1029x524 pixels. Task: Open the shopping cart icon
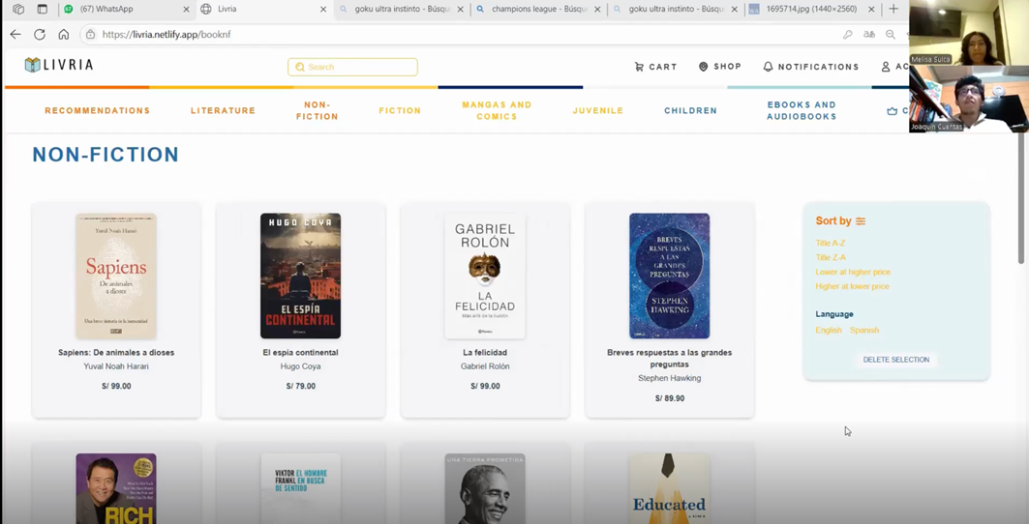[x=639, y=67]
